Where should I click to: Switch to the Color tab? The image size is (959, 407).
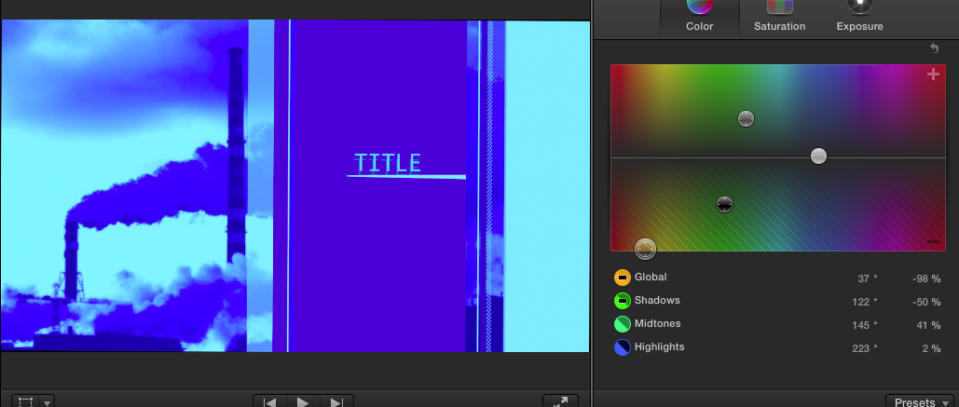click(700, 17)
